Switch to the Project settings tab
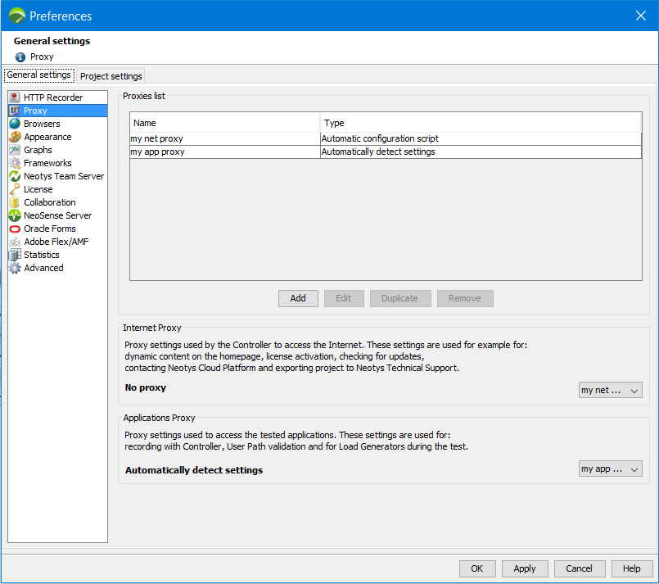The image size is (659, 584). coord(111,76)
